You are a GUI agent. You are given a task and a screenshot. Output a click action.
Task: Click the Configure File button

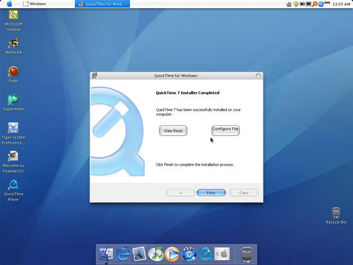pos(225,130)
